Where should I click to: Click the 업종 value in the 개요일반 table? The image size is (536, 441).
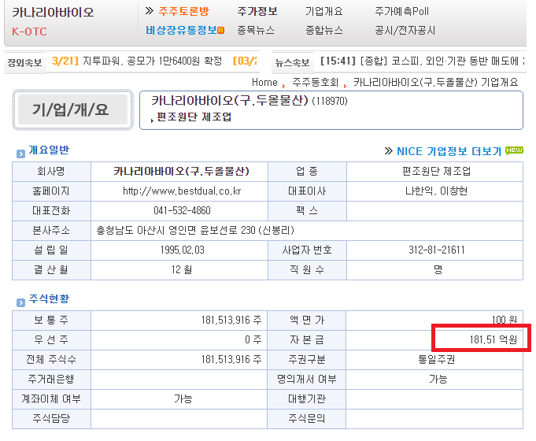coord(437,171)
